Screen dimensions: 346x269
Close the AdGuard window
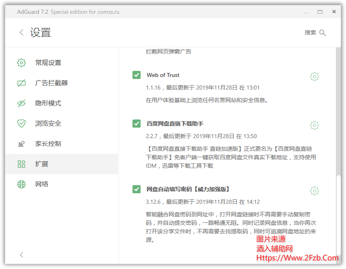click(334, 12)
